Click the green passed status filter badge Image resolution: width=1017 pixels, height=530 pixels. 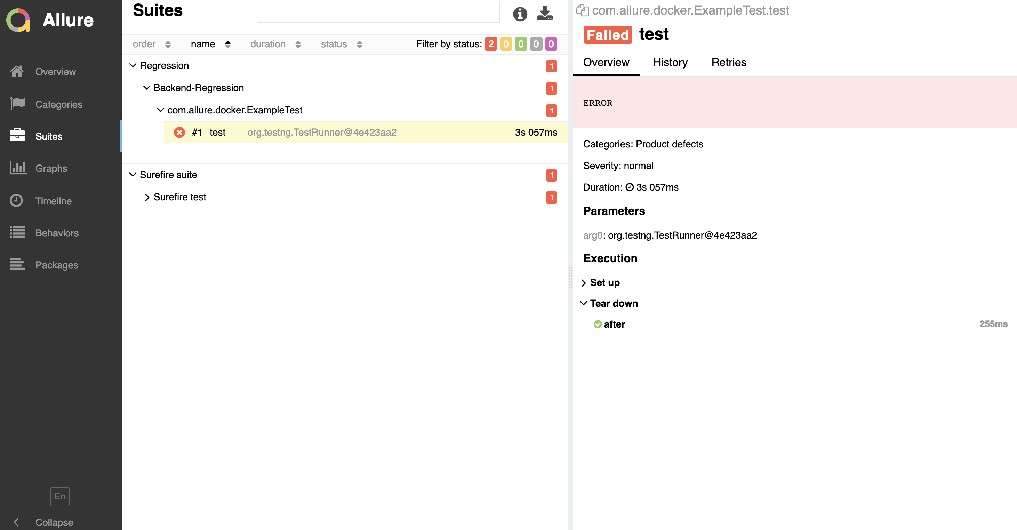[521, 44]
